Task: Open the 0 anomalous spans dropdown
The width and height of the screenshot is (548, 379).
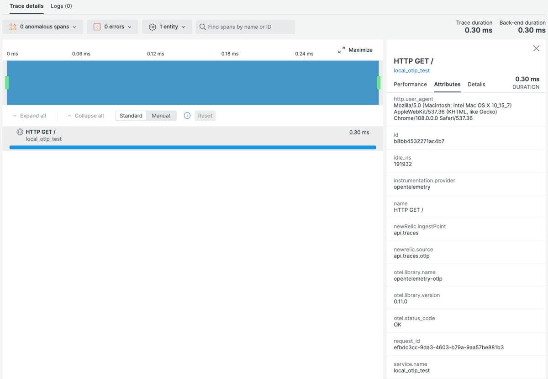Action: pos(42,27)
